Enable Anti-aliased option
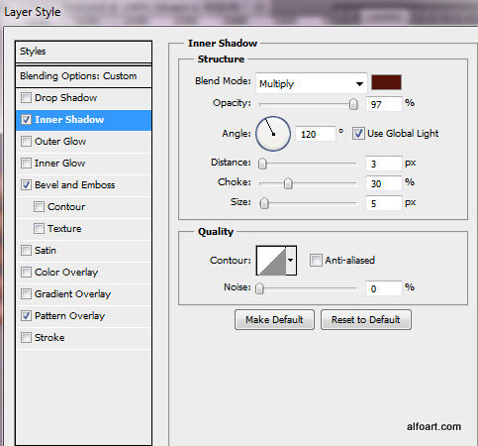The image size is (478, 446). [x=316, y=261]
